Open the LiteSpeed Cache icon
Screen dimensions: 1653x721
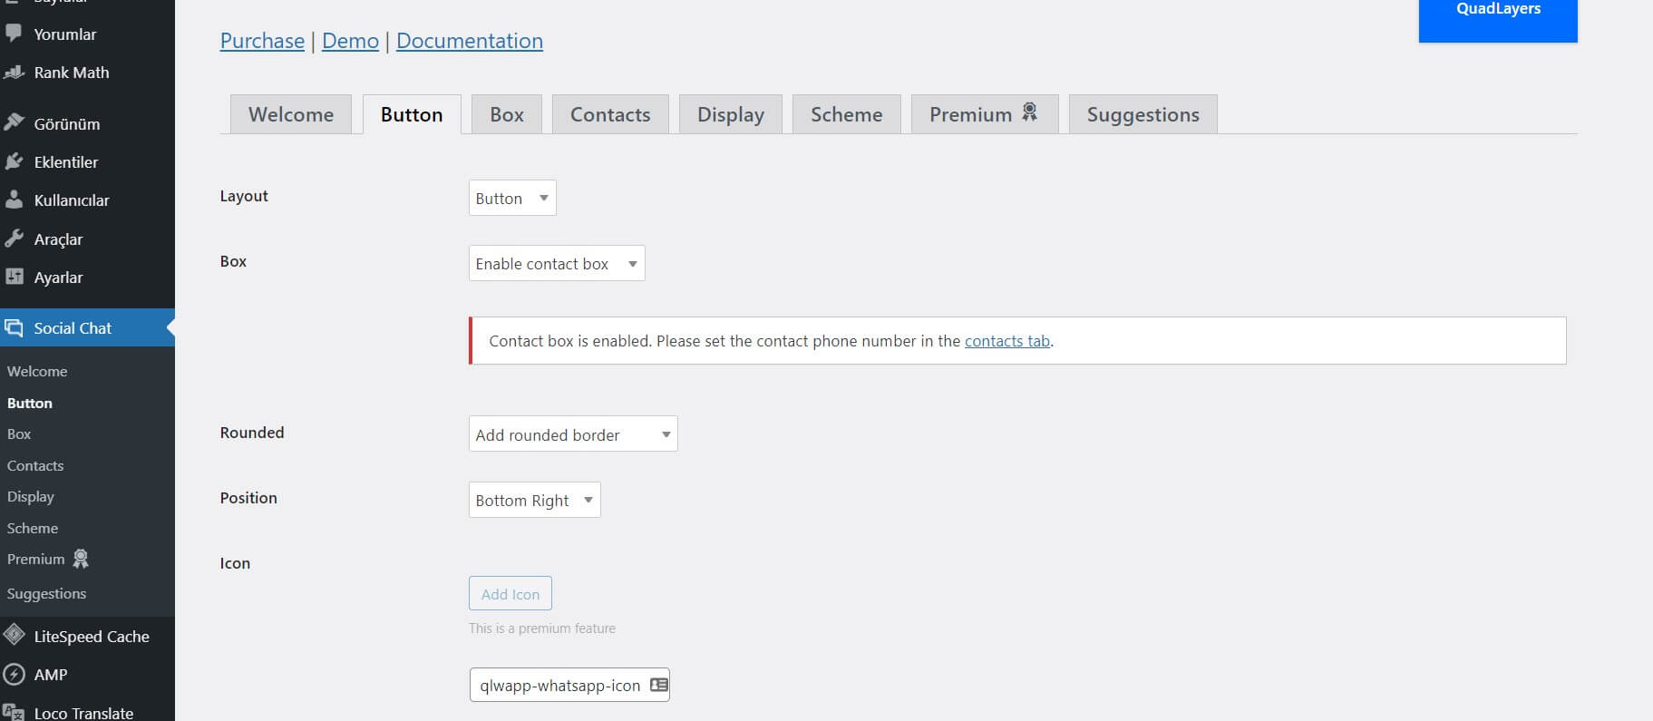pos(14,636)
